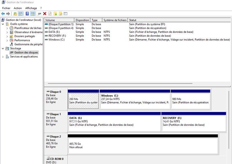
Task: Click the gray Forward arrow in toolbar
Action: (8, 14)
